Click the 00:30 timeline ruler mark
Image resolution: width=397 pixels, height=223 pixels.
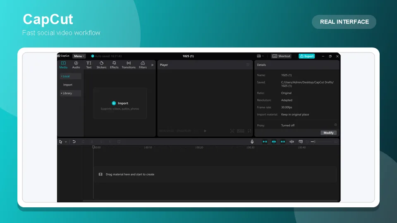coord(251,147)
